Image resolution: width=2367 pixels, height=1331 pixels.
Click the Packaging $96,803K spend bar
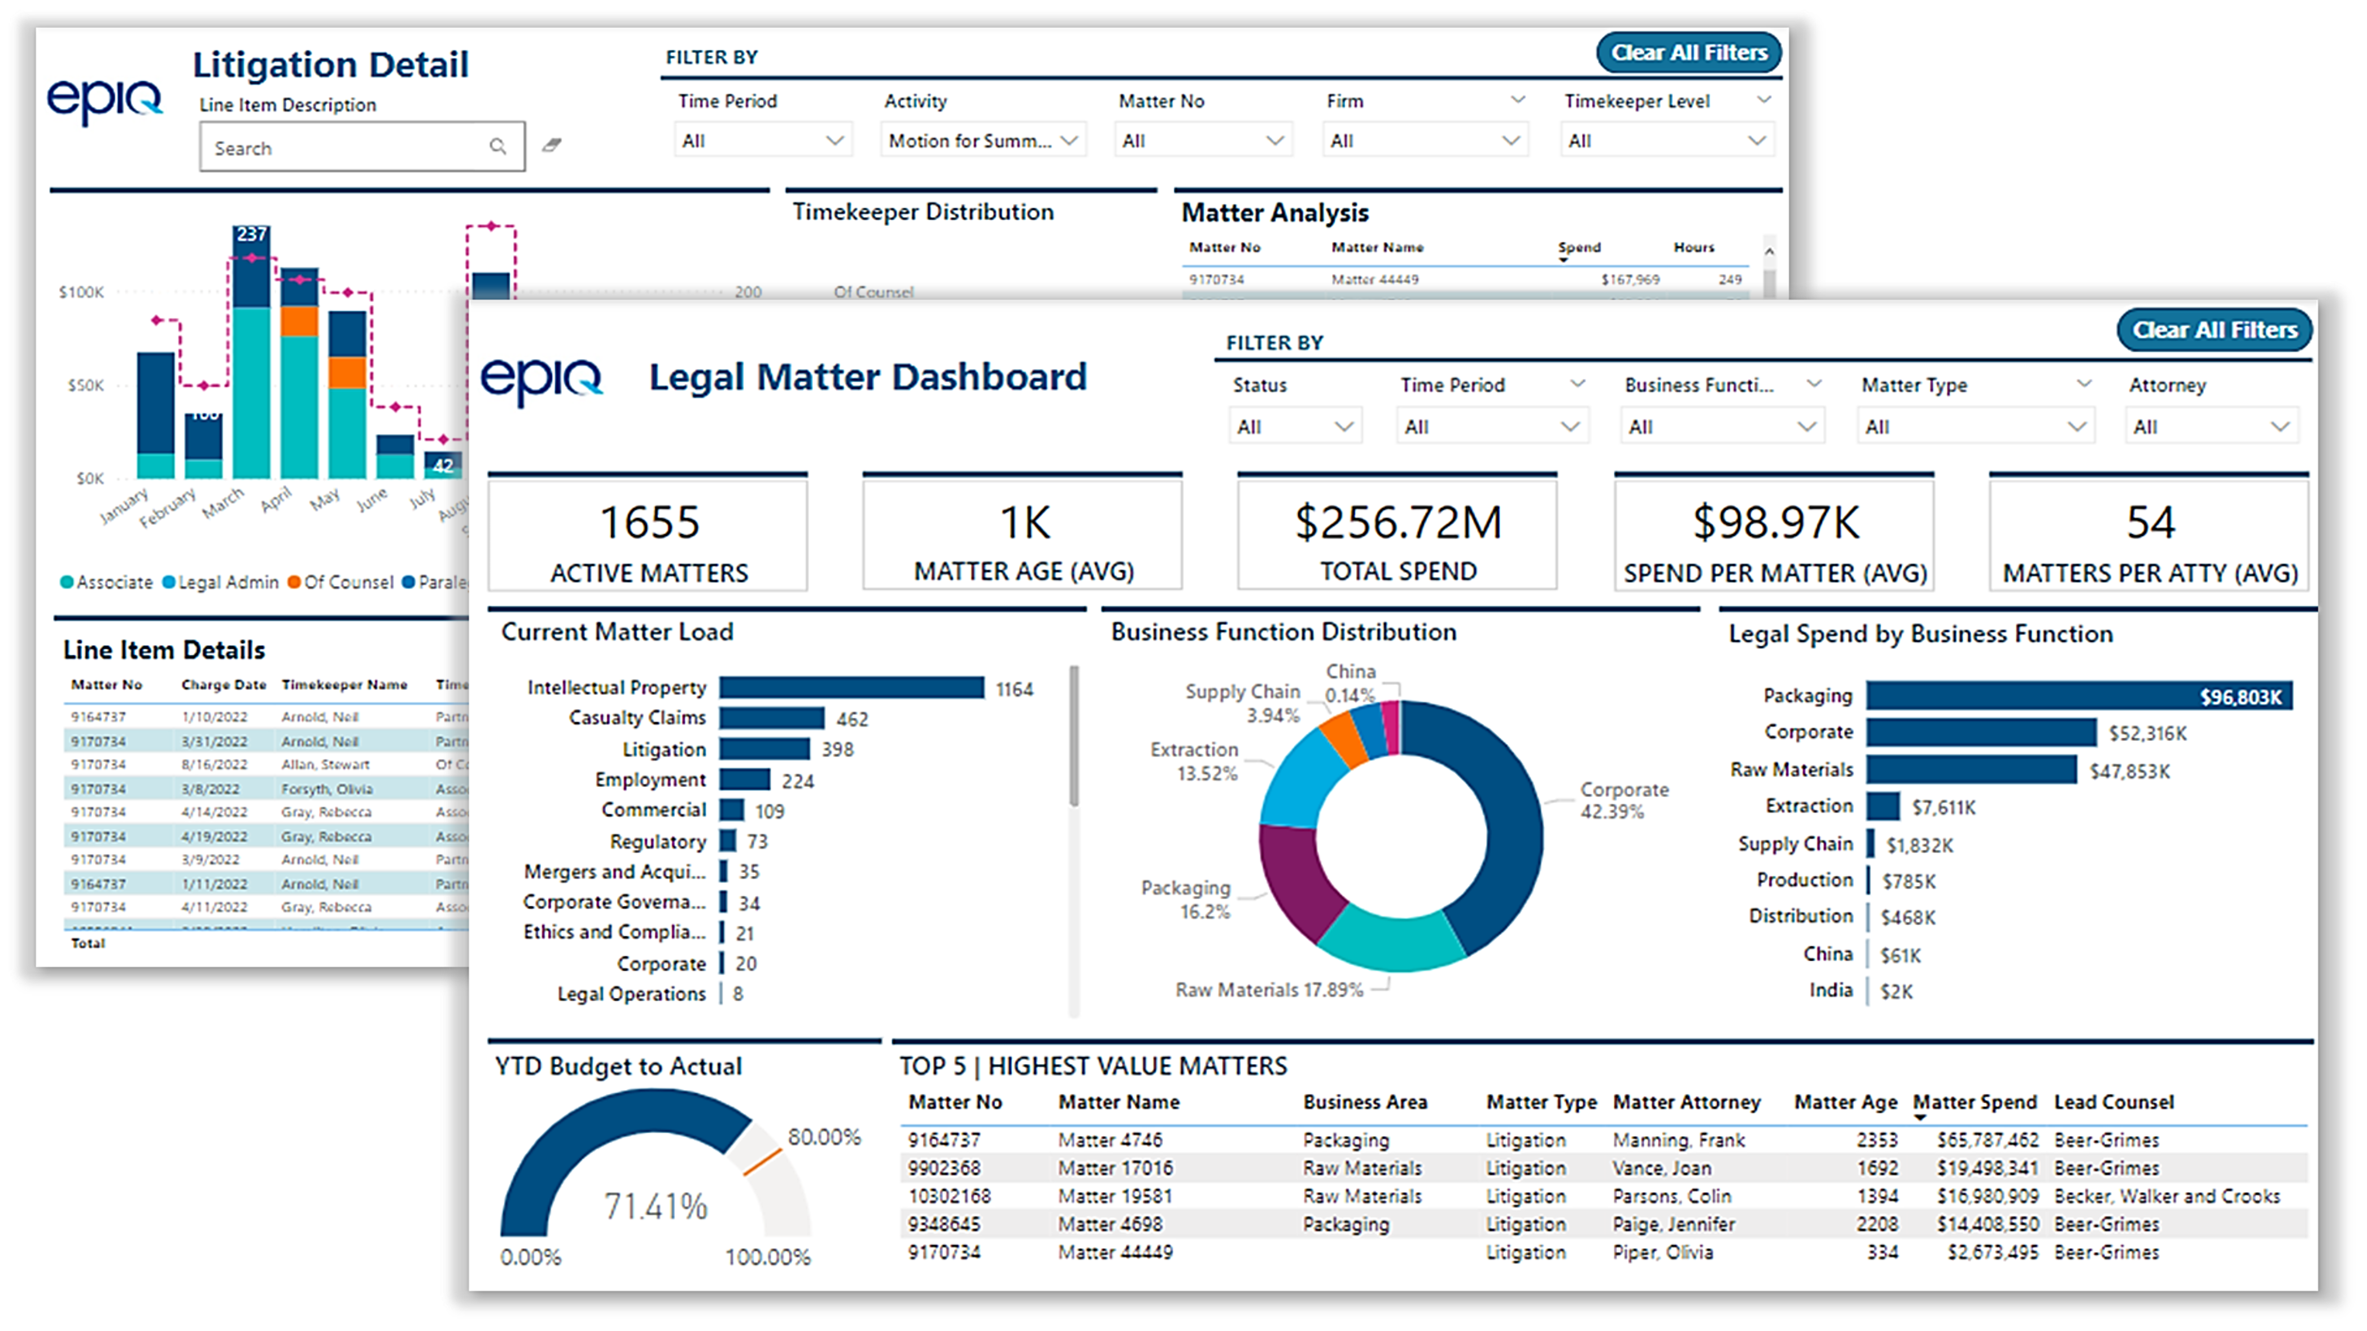(2078, 697)
